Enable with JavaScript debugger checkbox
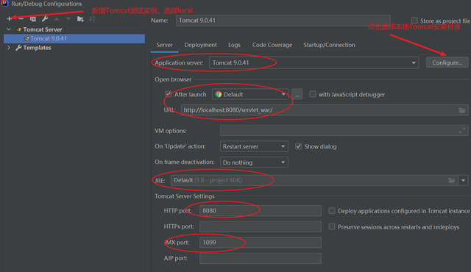 [313, 94]
